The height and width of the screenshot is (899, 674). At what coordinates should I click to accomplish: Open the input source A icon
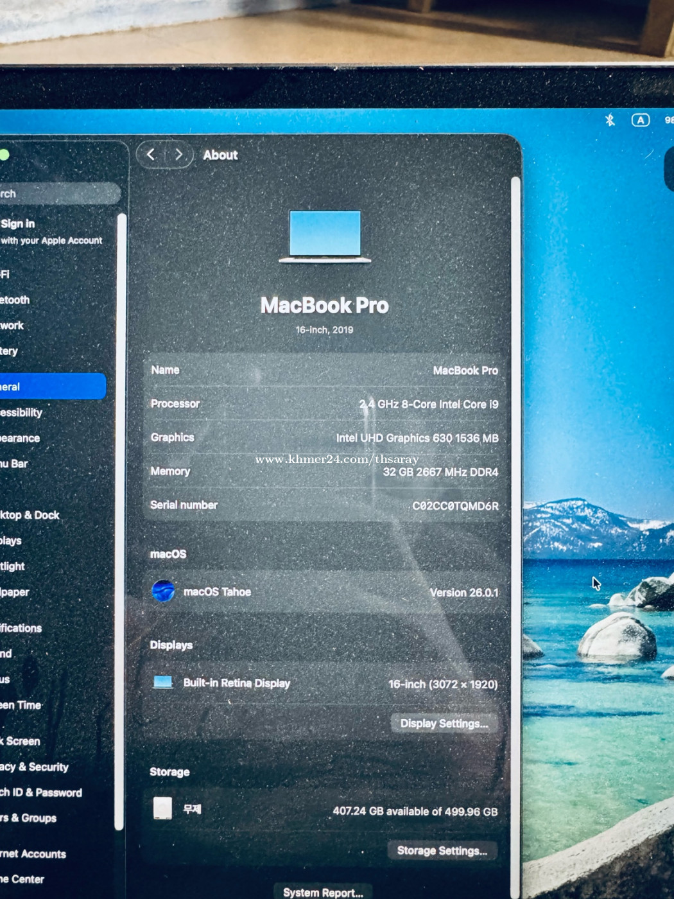(x=641, y=120)
